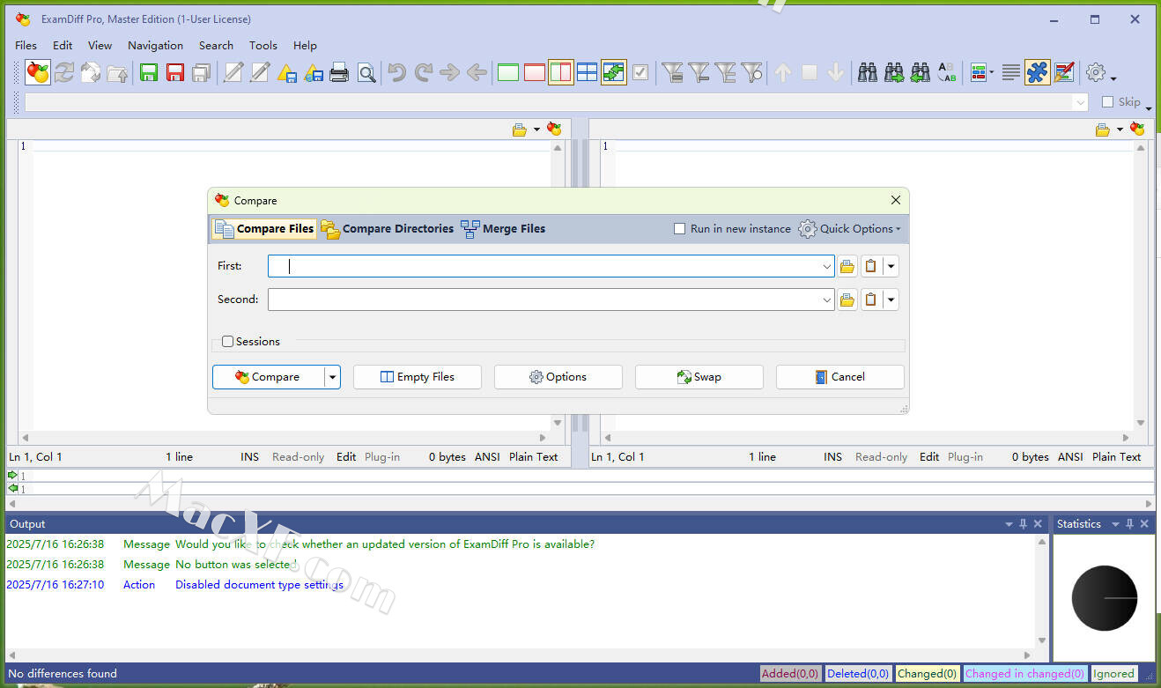Click the Compare button
Image resolution: width=1161 pixels, height=688 pixels.
click(x=269, y=377)
